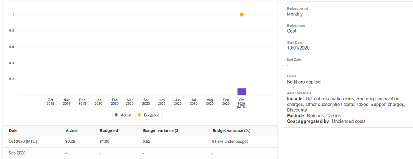Click the Jun 2020 axis label
Screen dimensions: 413x159
pyautogui.click(x=178, y=102)
